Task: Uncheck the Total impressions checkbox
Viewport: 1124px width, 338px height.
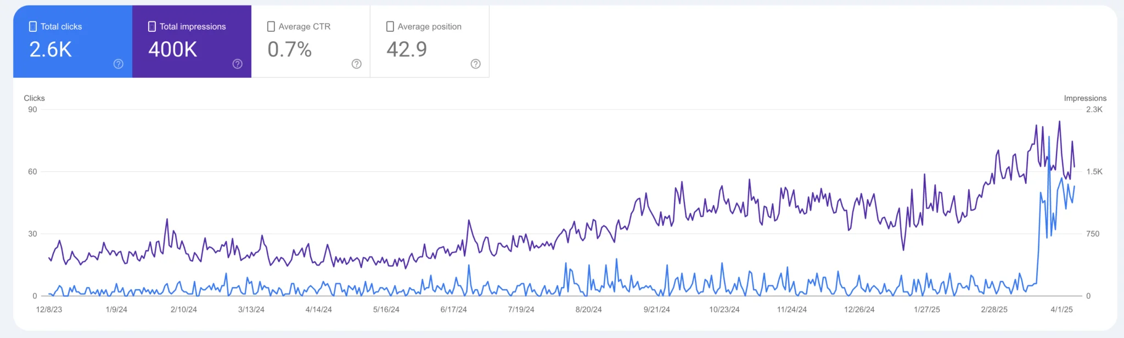Action: (152, 26)
